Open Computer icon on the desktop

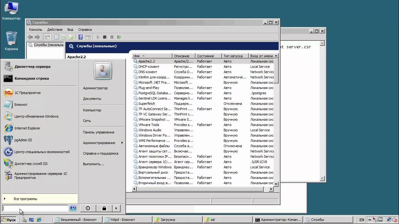[11, 11]
